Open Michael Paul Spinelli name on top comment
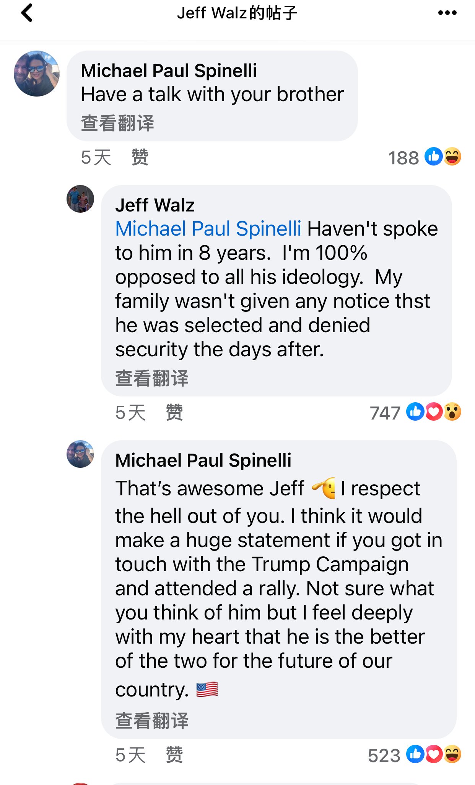 click(x=169, y=71)
